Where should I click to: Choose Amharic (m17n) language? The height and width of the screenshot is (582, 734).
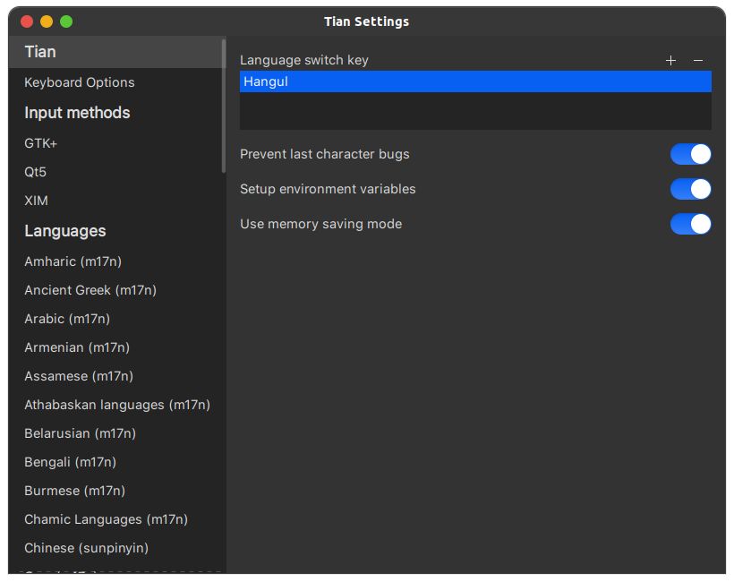73,261
